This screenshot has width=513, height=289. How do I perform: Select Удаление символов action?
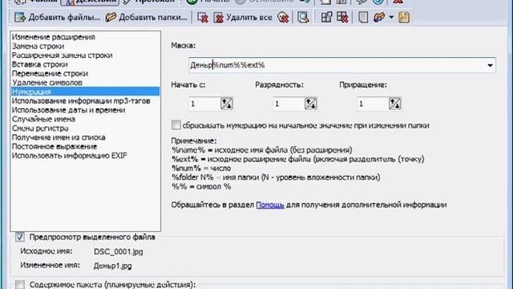pyautogui.click(x=85, y=83)
